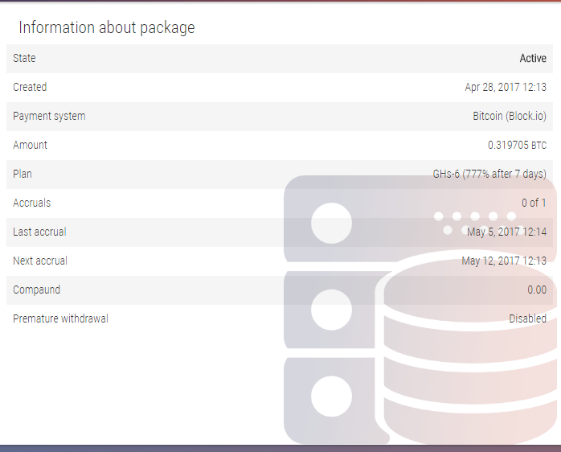Click the Premature withdrawal label
This screenshot has height=452, width=561.
60,319
